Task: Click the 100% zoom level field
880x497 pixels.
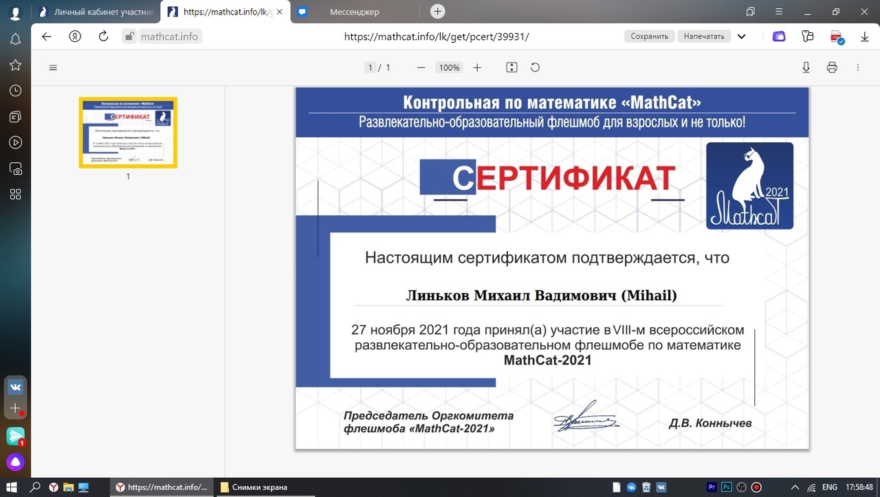Action: click(x=449, y=67)
